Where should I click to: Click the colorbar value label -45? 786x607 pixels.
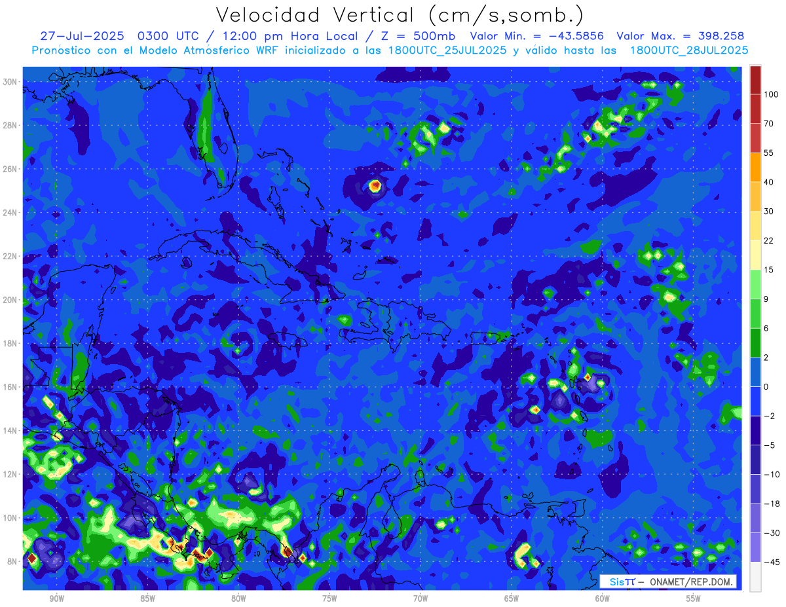point(772,562)
